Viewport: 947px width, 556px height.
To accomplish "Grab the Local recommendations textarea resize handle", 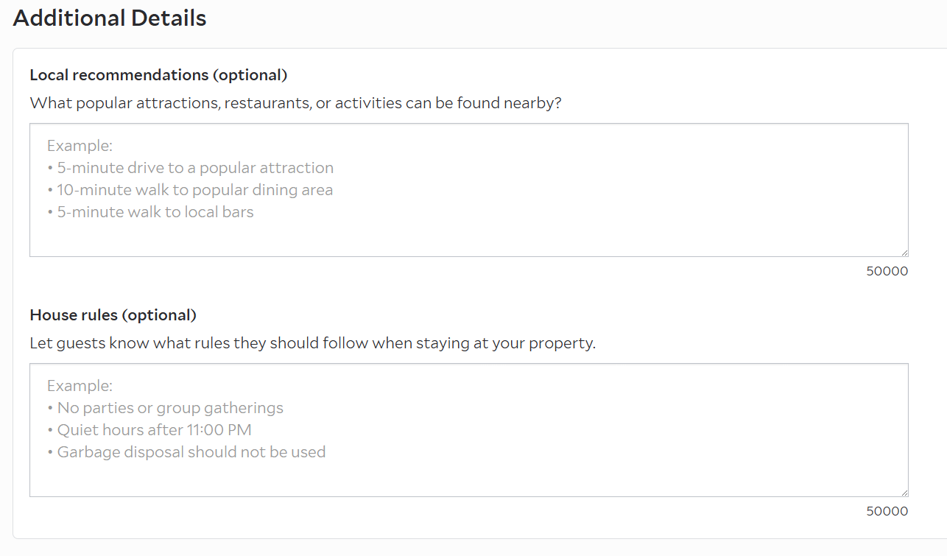I will [x=904, y=252].
